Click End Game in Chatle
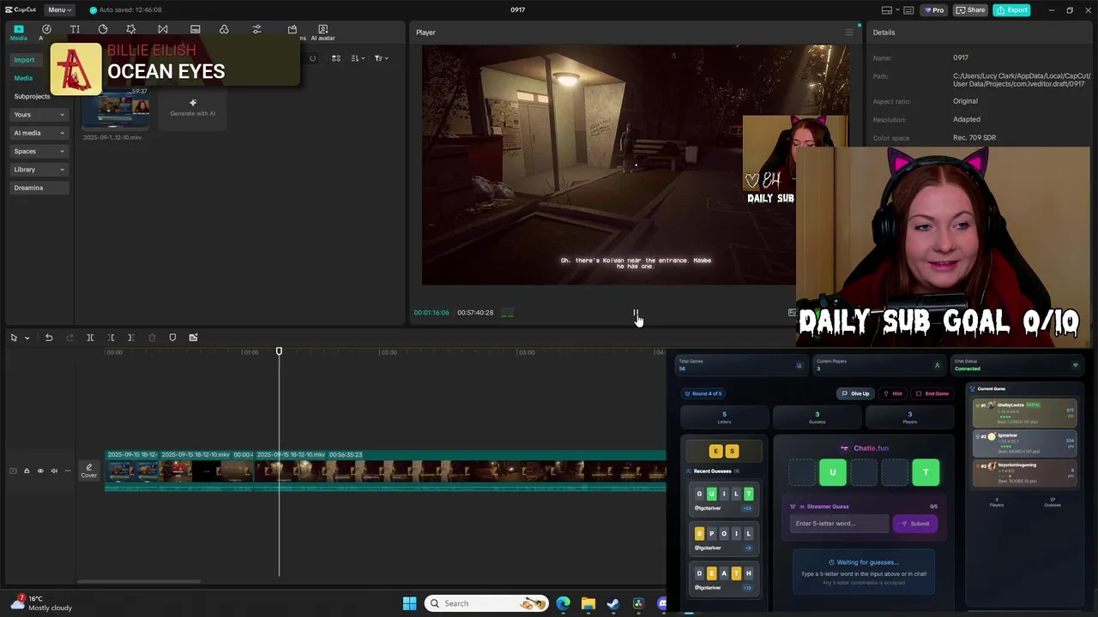Screen dimensions: 1098x617 pyautogui.click(x=932, y=393)
